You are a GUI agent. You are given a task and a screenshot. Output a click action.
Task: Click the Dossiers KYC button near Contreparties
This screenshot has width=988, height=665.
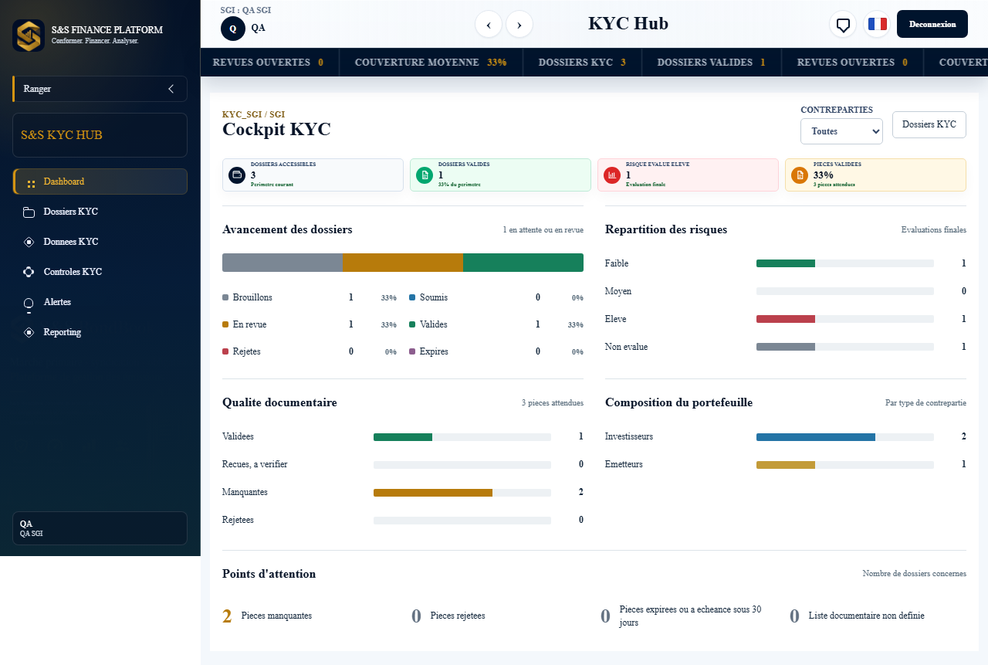pyautogui.click(x=929, y=124)
